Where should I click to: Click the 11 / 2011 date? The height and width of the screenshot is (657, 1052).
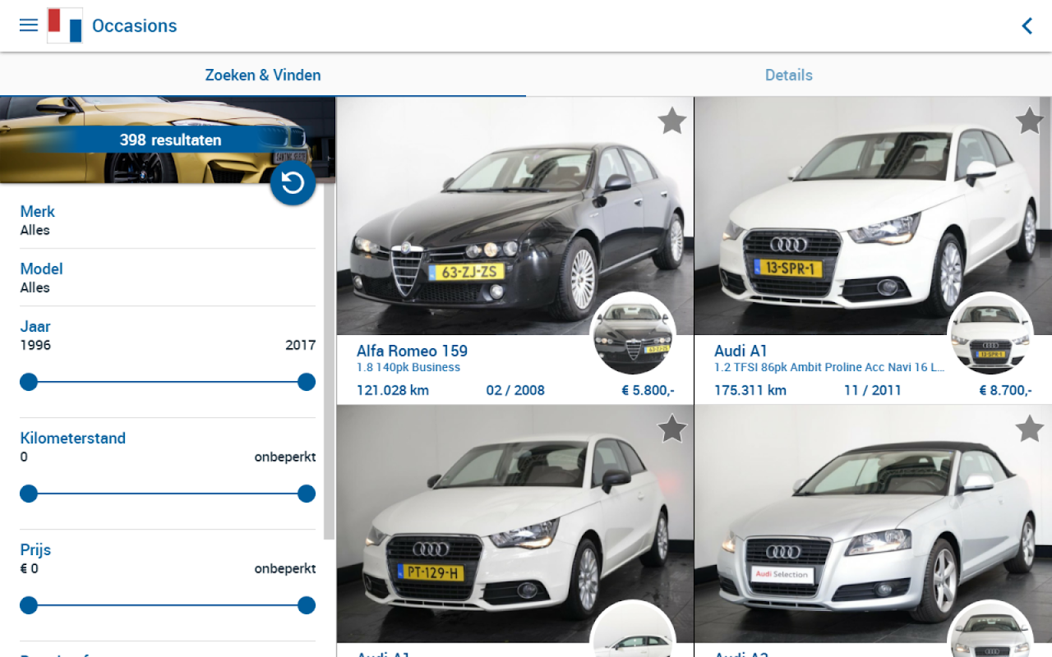(x=873, y=390)
